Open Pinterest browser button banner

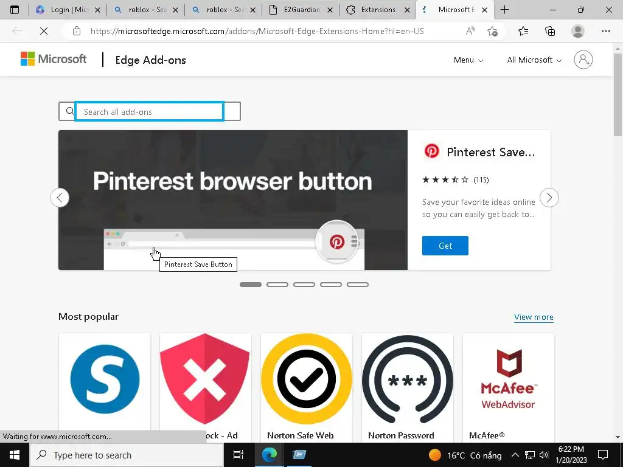click(233, 199)
